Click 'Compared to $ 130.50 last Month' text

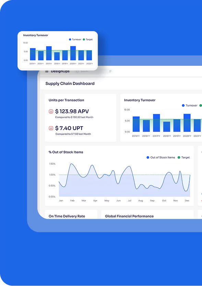point(74,117)
